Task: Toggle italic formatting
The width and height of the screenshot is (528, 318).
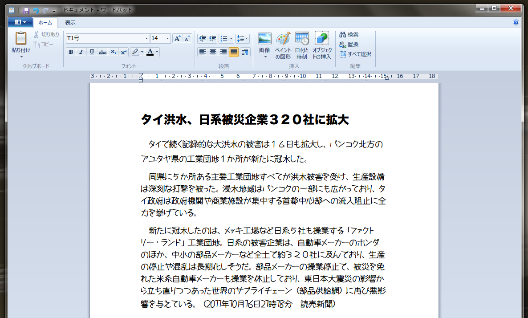Action: coord(81,52)
